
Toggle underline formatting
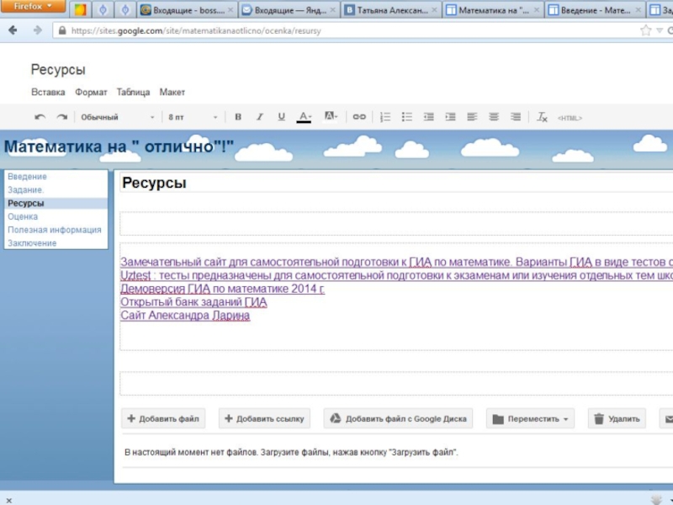click(281, 117)
